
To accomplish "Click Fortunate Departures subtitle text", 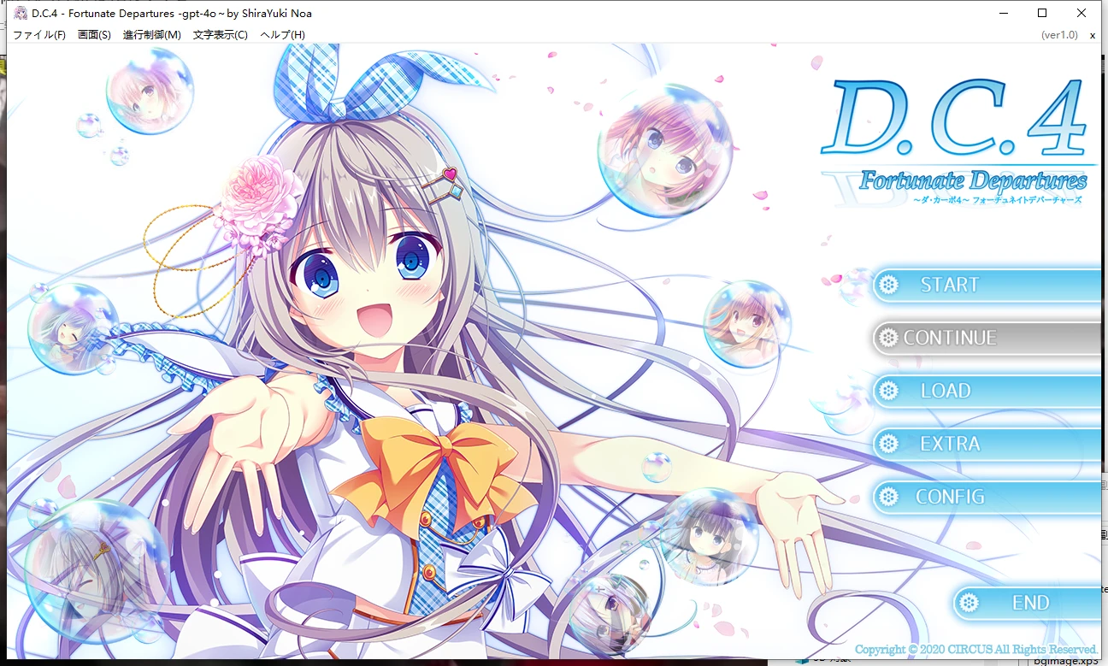I will coord(973,180).
